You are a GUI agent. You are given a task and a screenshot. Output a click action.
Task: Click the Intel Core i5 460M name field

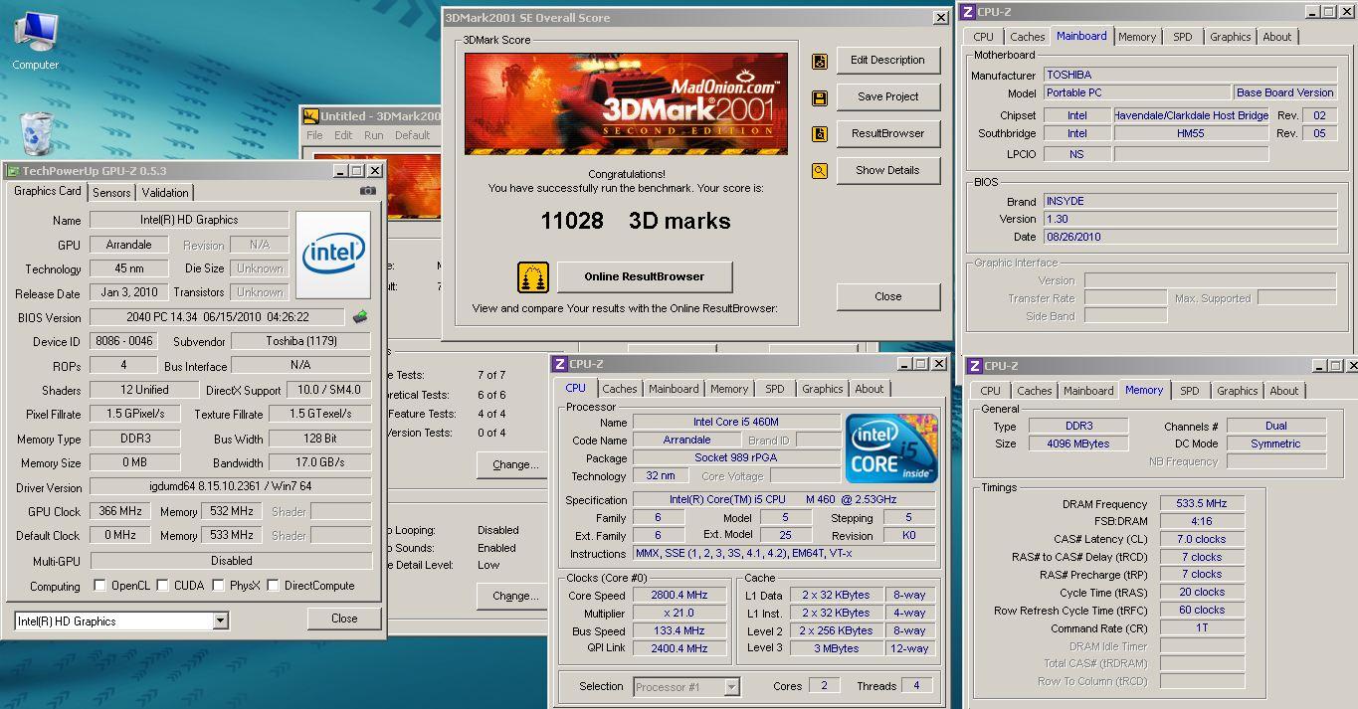(736, 422)
